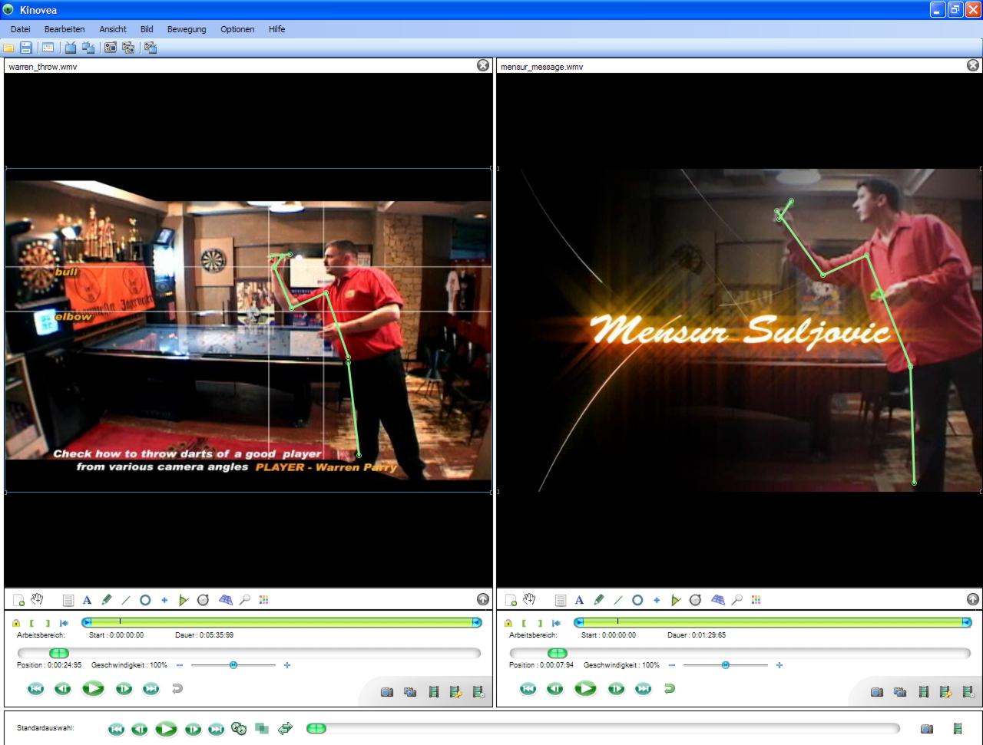Swap the two screens in common controls
The image size is (983, 745).
pos(285,729)
